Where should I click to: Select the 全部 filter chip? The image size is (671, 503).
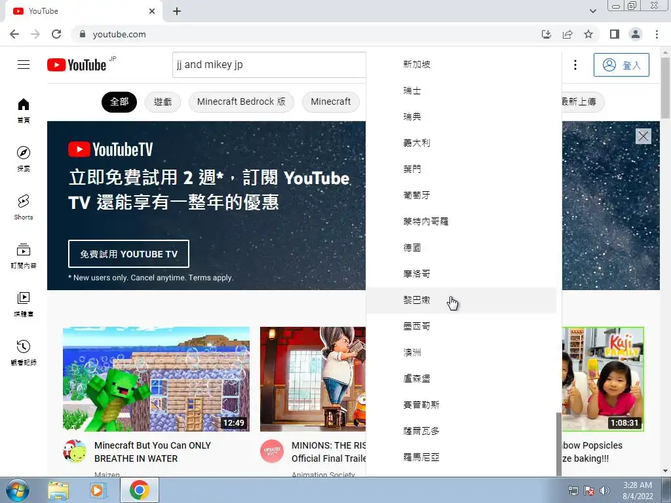tap(119, 102)
